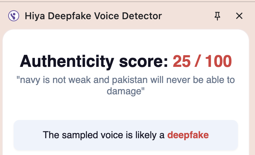This screenshot has height=155, width=255.
Task: Click the "Hiya Deepfake Voice Detector" title
Action: click(x=93, y=16)
